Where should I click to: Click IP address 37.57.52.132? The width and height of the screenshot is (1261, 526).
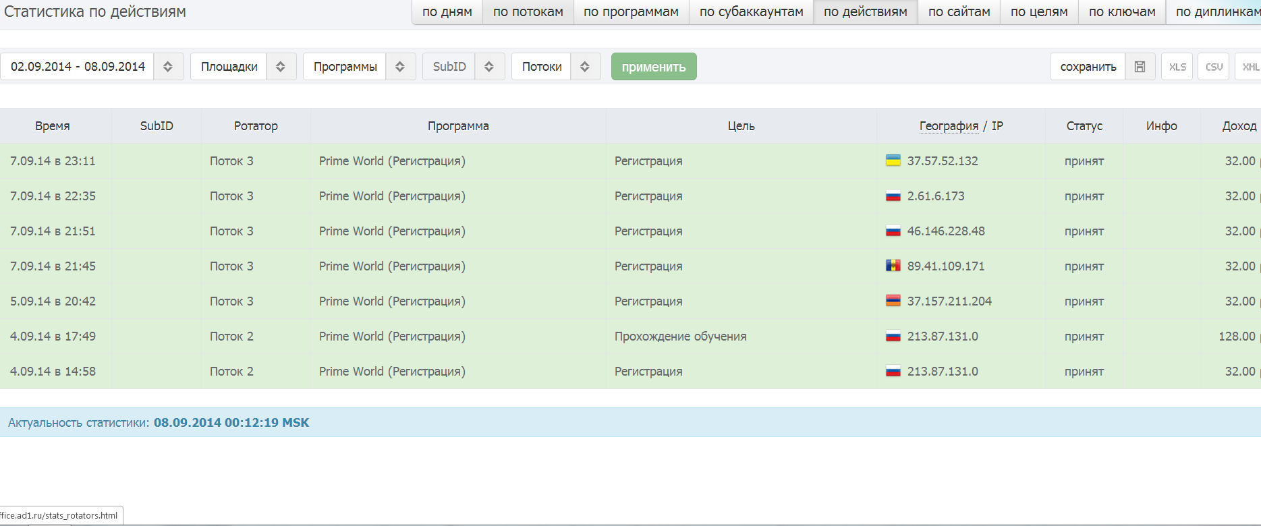pyautogui.click(x=943, y=161)
